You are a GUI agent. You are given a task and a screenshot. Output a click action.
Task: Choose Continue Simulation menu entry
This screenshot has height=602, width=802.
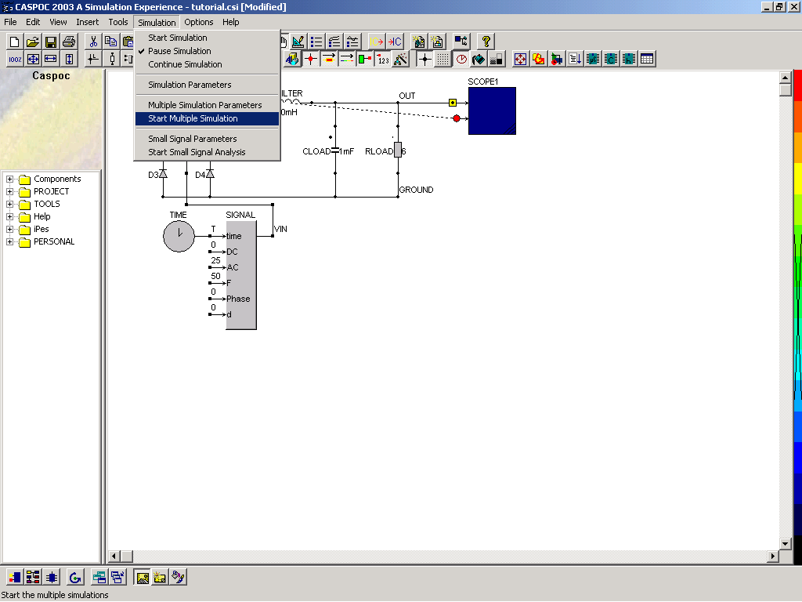click(x=207, y=64)
